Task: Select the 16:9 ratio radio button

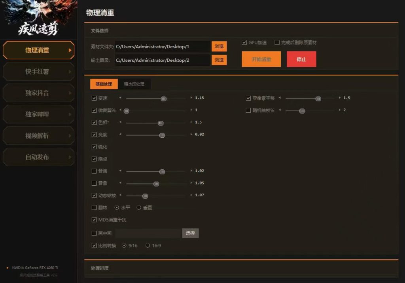Action: point(148,245)
